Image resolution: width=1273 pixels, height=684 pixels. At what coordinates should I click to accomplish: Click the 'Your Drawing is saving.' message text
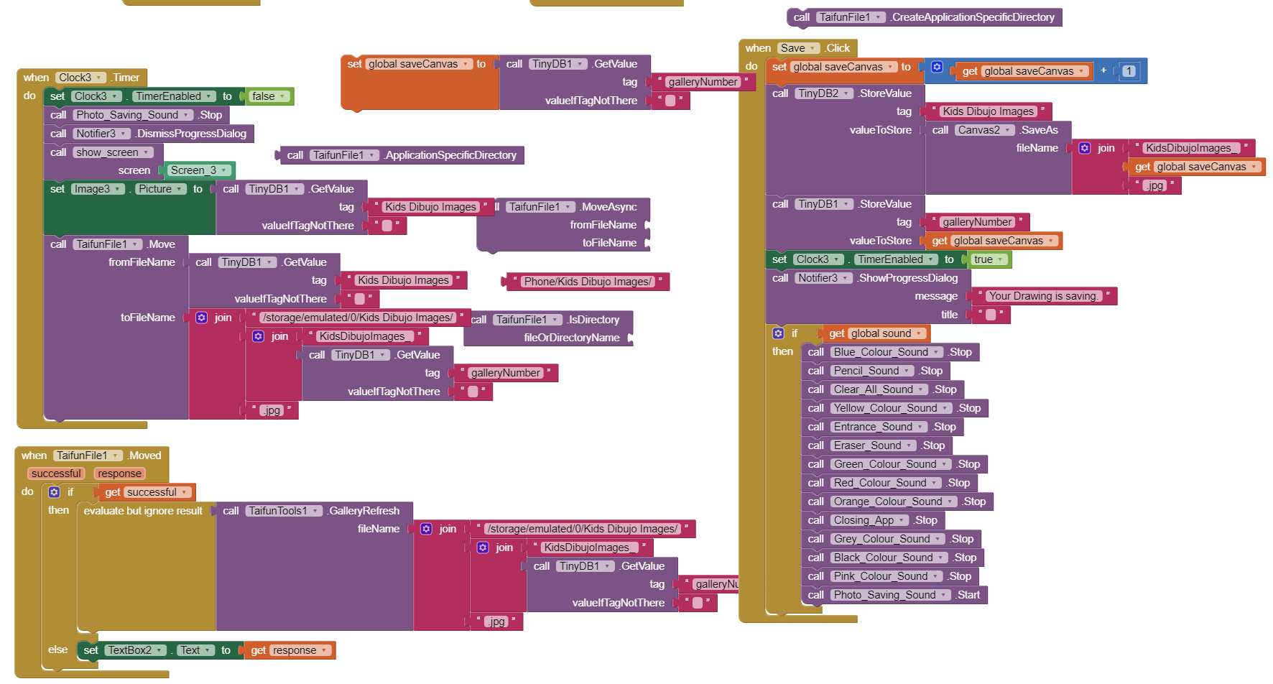pos(1042,296)
